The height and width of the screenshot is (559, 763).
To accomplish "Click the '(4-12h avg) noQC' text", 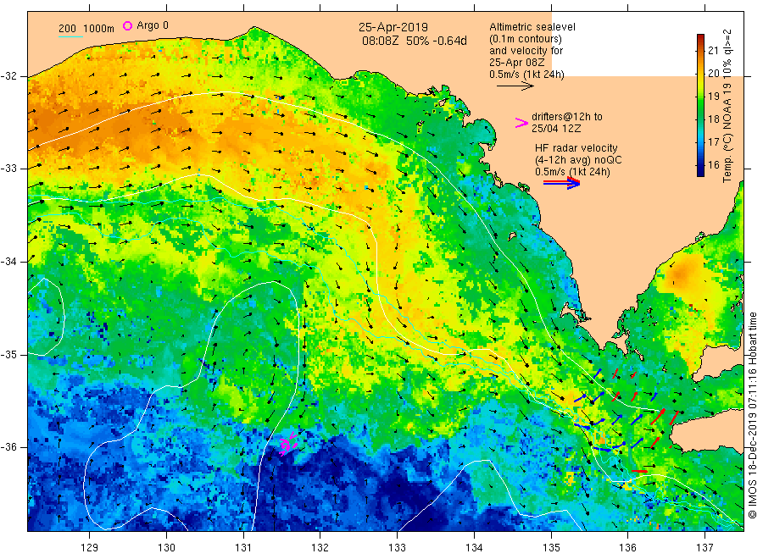I will point(578,160).
